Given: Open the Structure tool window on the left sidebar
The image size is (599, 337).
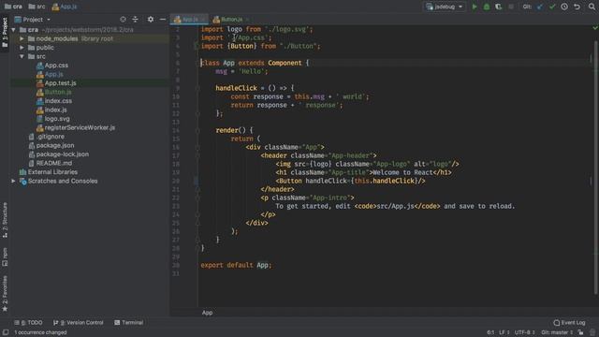Looking at the screenshot, I should click(5, 220).
